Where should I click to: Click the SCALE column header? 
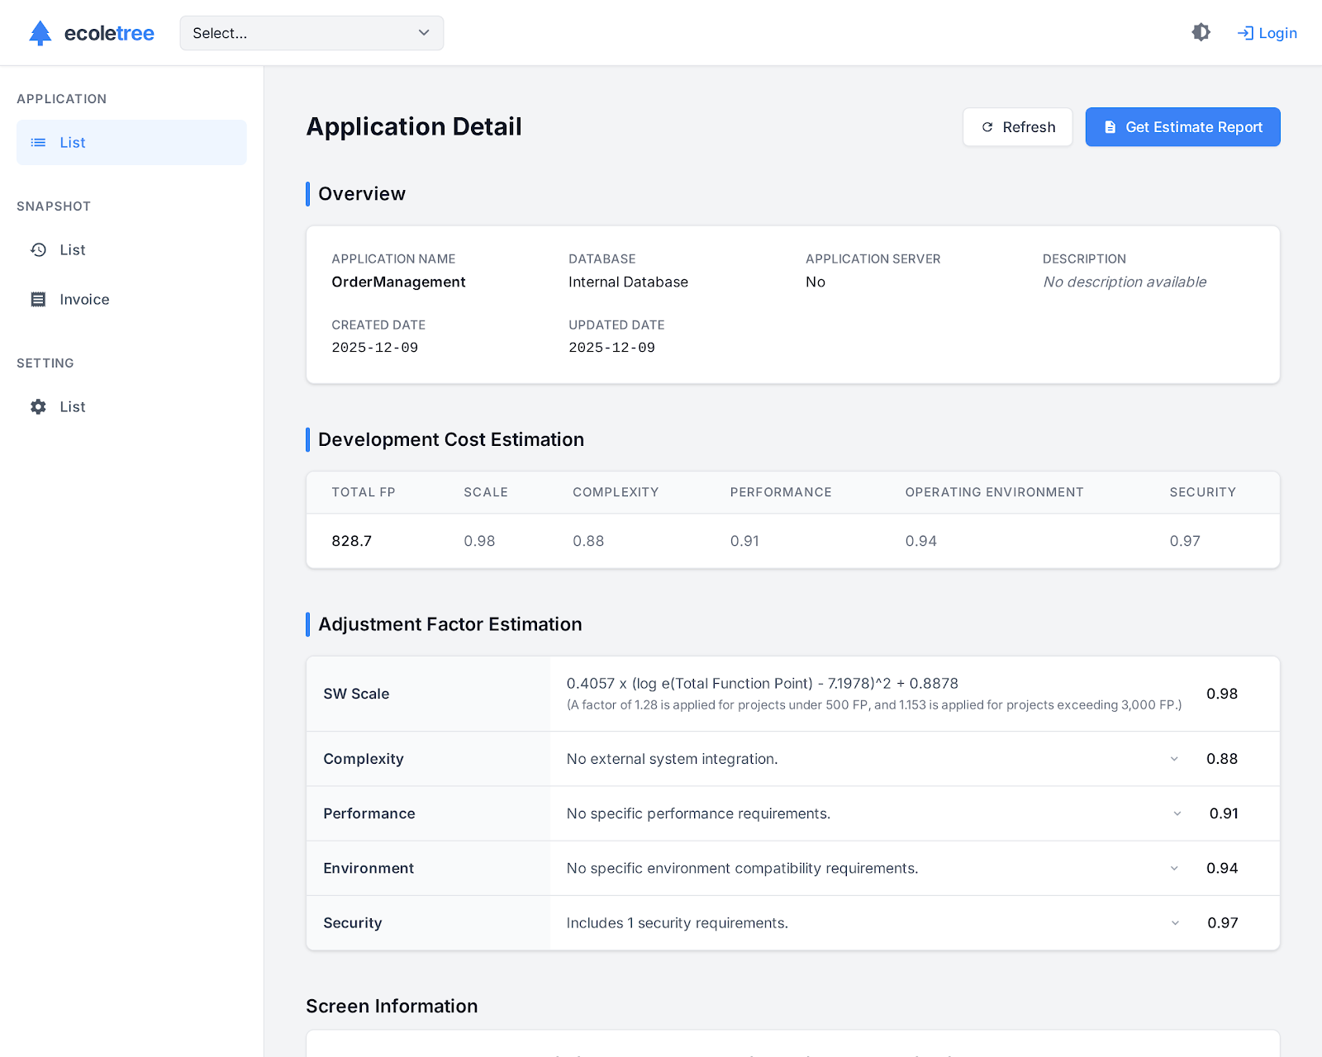pyautogui.click(x=485, y=492)
